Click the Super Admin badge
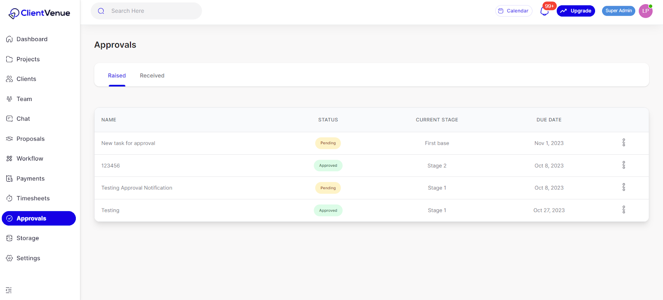Viewport: 663px width, 300px height. click(618, 11)
